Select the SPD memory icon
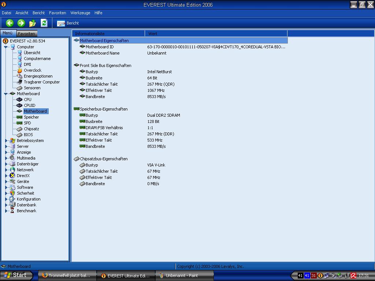This screenshot has height=281, width=375. pos(19,123)
